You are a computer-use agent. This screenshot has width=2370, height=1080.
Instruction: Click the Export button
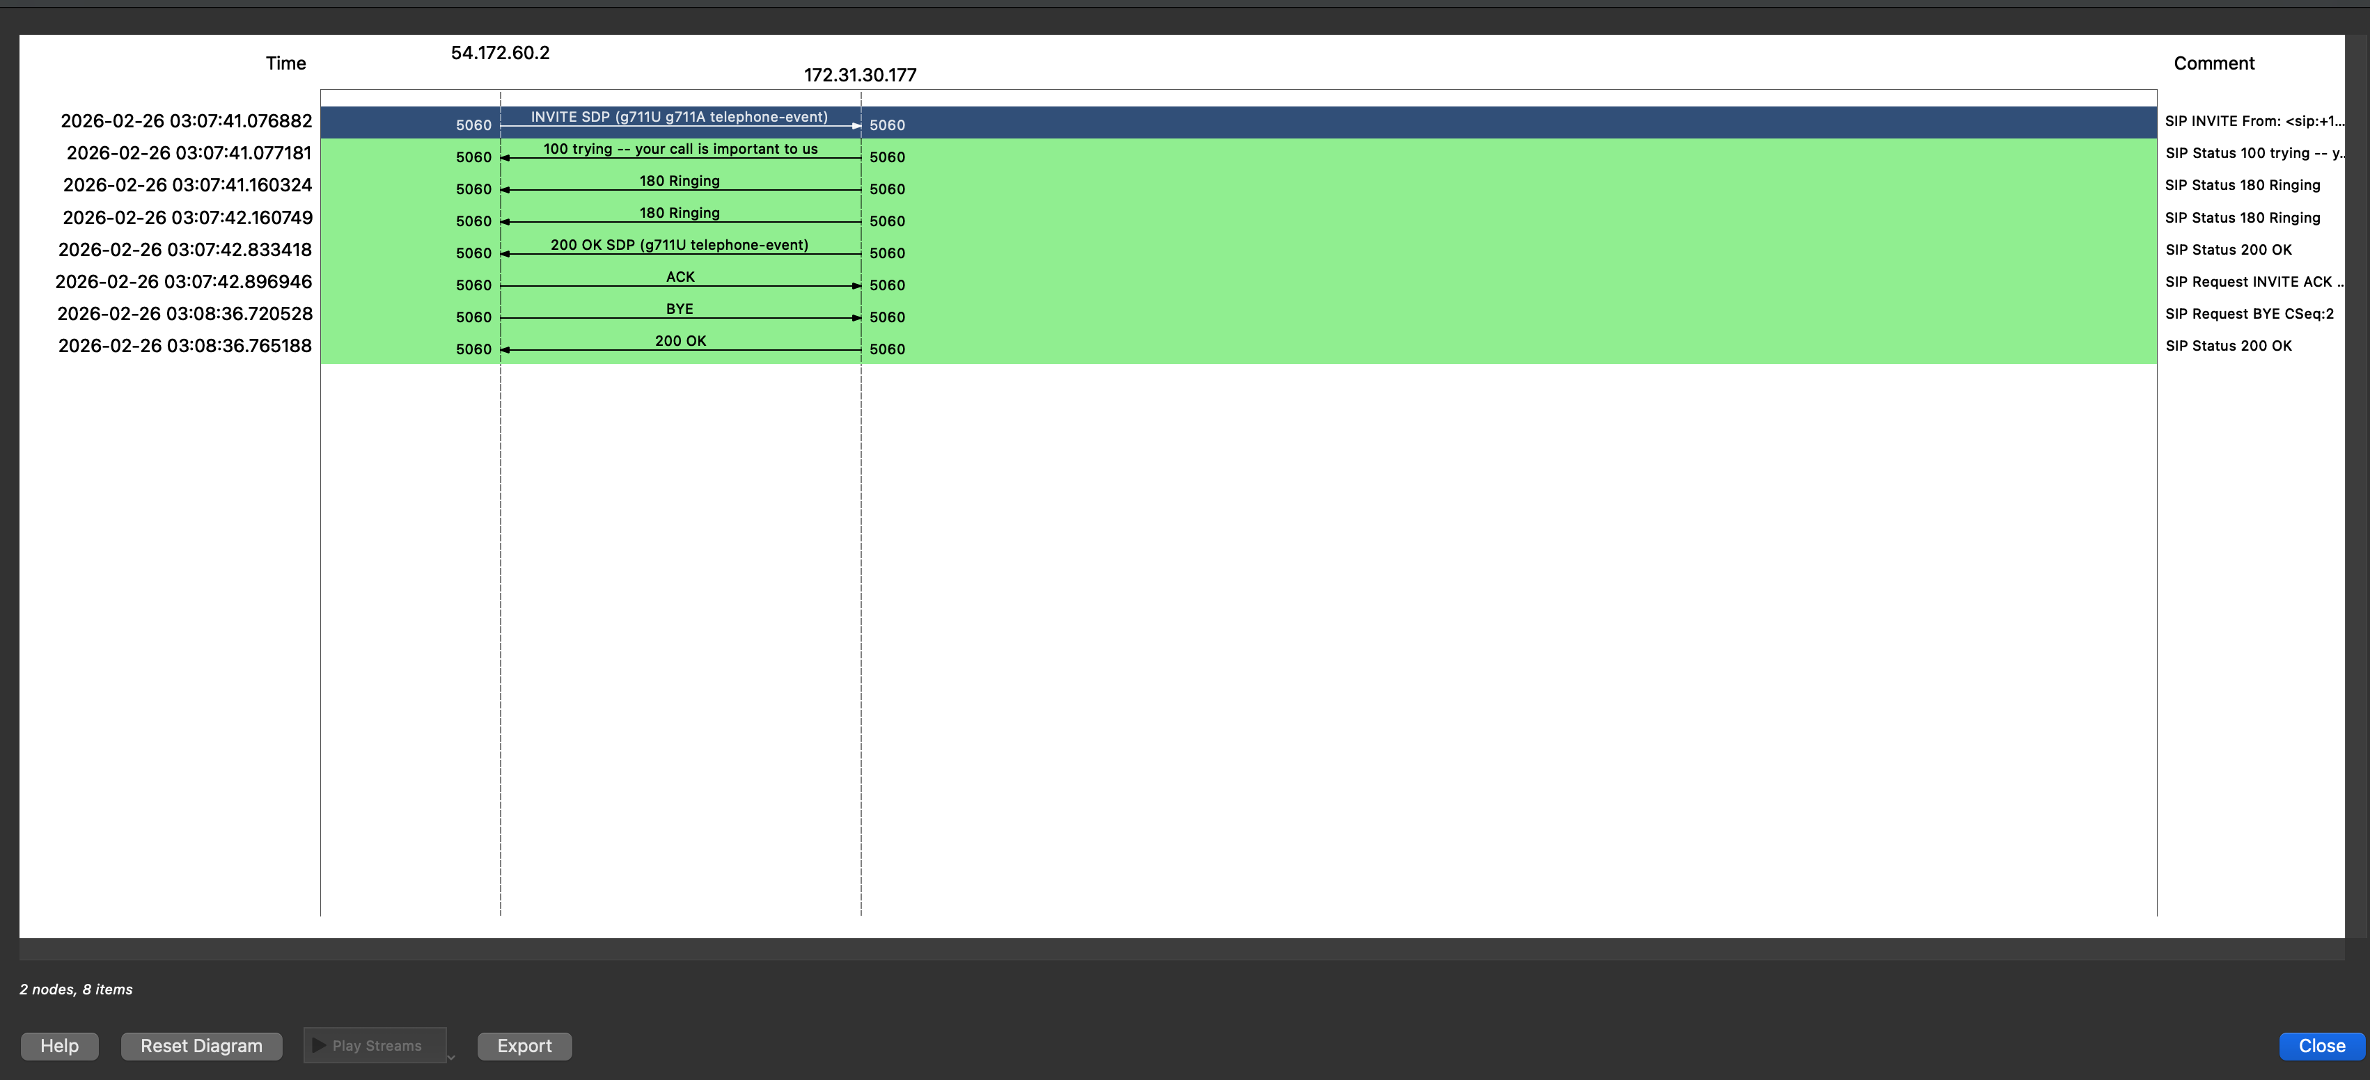[524, 1045]
